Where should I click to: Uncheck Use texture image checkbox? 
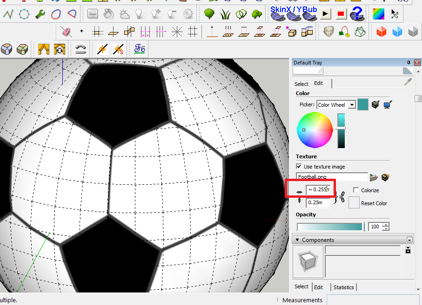click(299, 166)
